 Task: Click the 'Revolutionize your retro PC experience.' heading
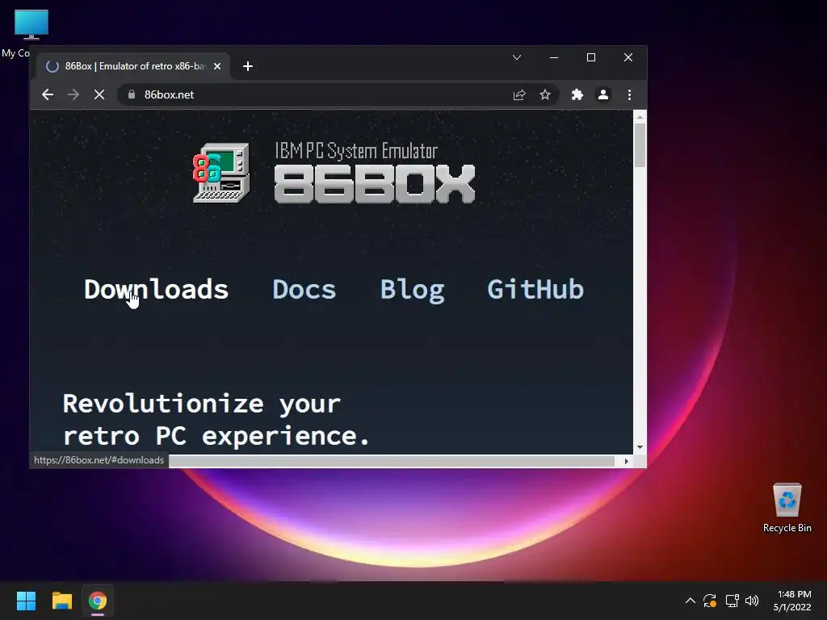coord(216,420)
